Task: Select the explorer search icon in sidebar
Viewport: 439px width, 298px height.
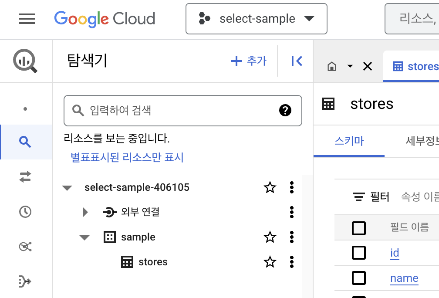Action: click(25, 142)
